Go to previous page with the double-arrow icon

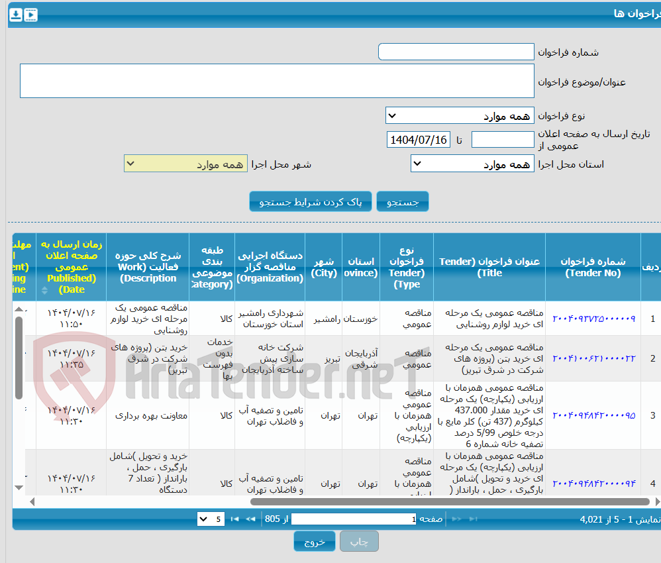(x=250, y=519)
